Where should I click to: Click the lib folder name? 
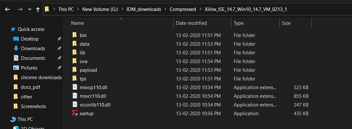coord(82,53)
